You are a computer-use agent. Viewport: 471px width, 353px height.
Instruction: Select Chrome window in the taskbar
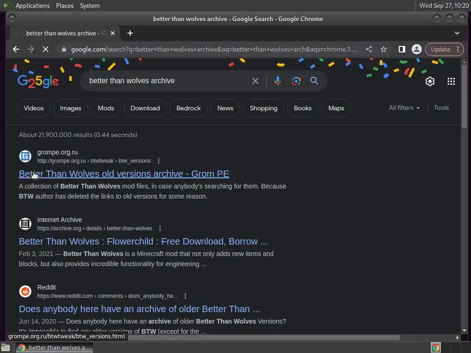pyautogui.click(x=55, y=347)
